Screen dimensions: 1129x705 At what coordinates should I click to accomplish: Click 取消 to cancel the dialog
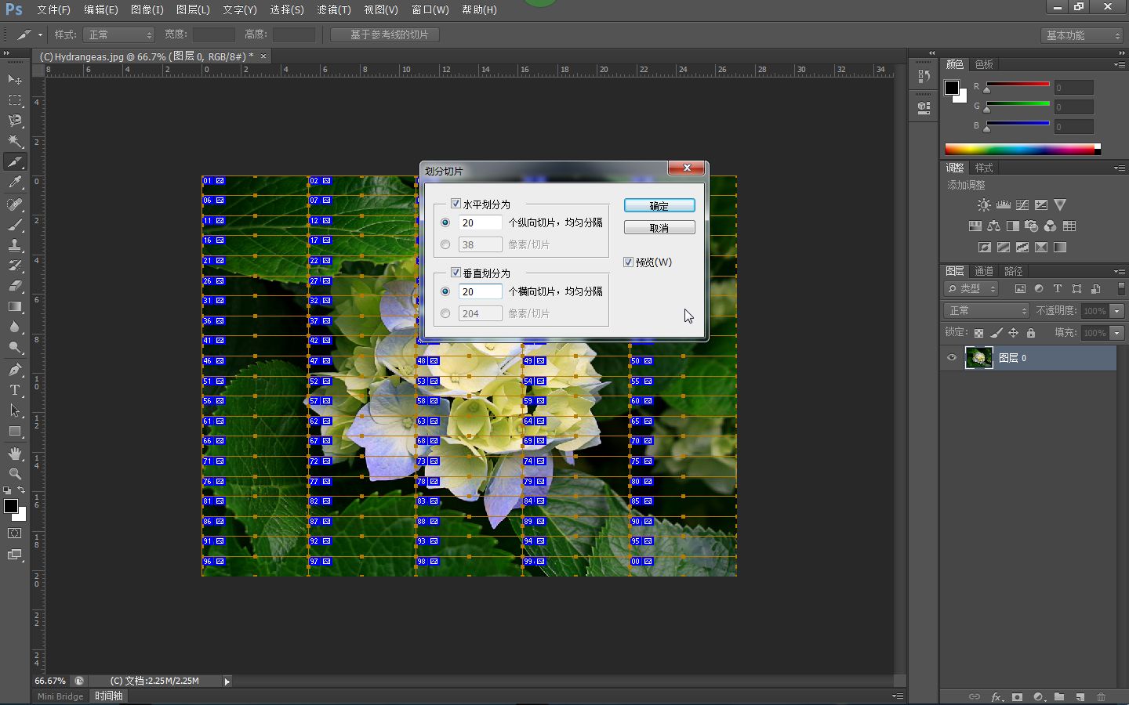[x=659, y=227]
